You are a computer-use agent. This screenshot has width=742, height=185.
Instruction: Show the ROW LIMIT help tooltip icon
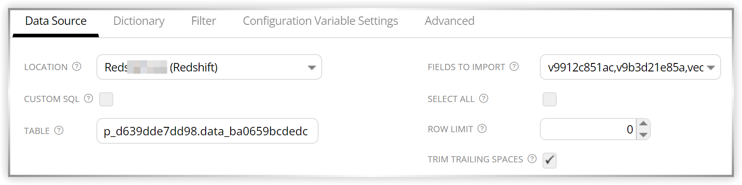pos(482,129)
